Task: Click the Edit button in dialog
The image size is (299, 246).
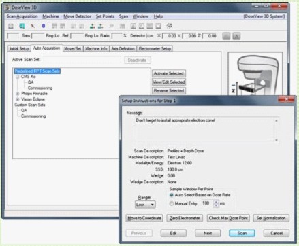Action: [x=174, y=233]
